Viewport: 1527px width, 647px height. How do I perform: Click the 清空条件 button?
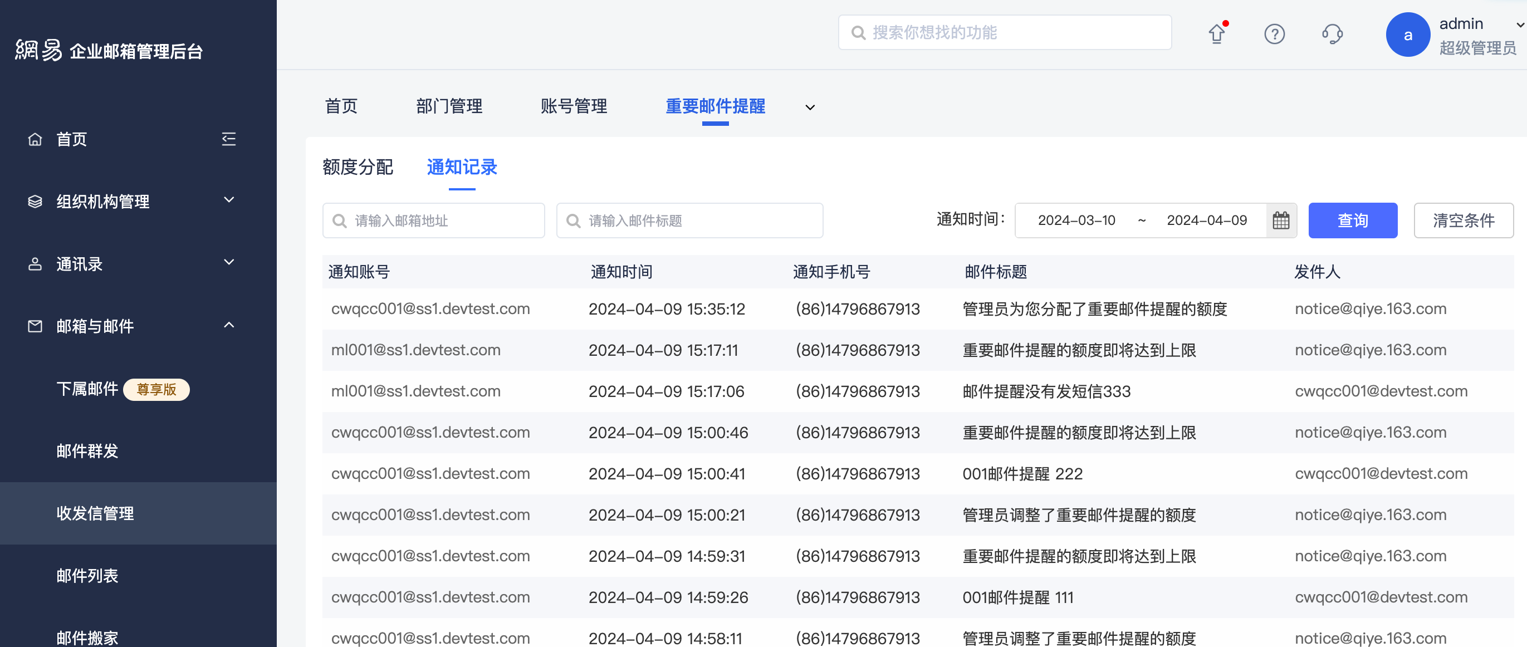[x=1464, y=220]
